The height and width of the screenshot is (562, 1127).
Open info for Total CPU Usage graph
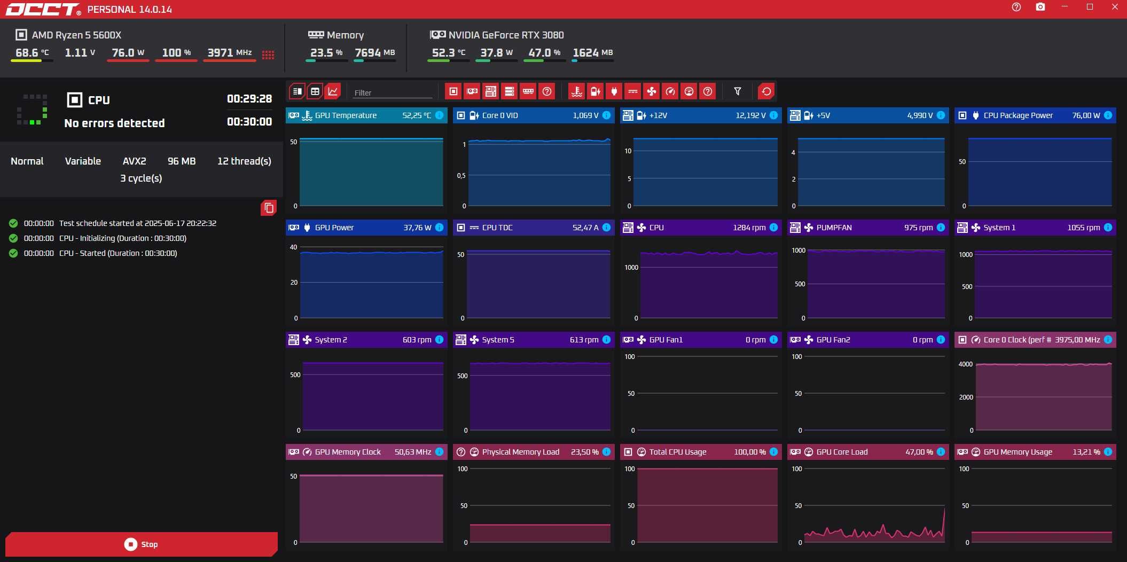(x=773, y=452)
